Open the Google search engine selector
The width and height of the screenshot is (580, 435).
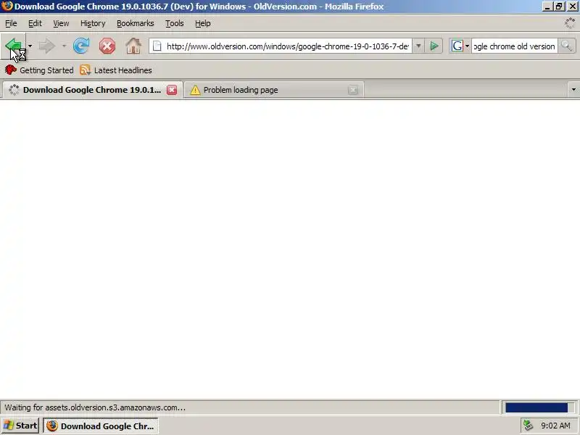(x=460, y=46)
